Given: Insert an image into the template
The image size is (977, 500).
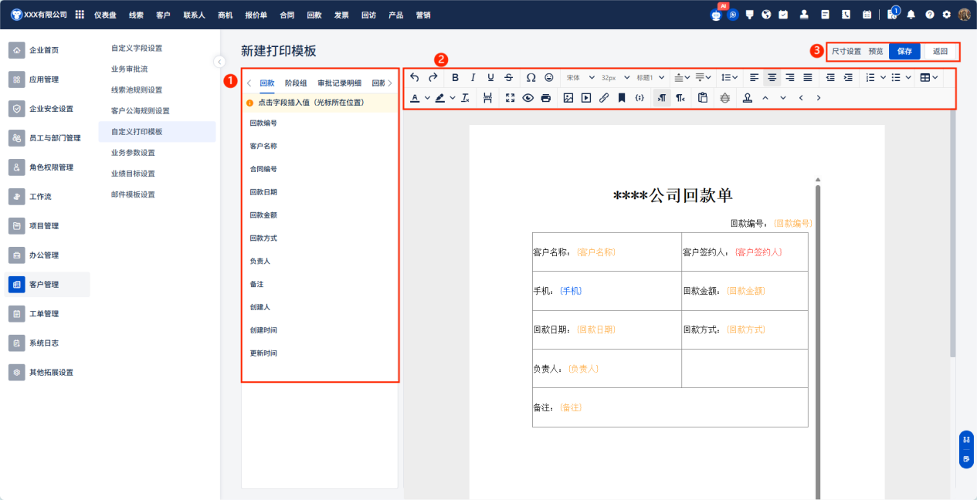Looking at the screenshot, I should 568,98.
